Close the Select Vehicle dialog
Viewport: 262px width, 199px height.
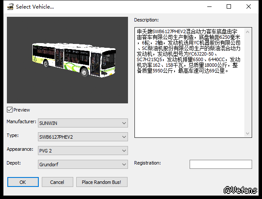click(x=249, y=6)
